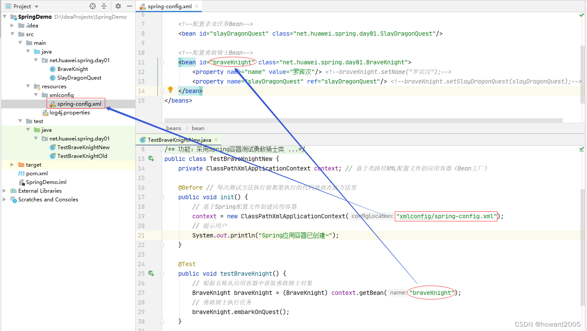Image resolution: width=587 pixels, height=331 pixels.
Task: Click the collapsed Javadoc comment on line 8
Action: click(235, 149)
